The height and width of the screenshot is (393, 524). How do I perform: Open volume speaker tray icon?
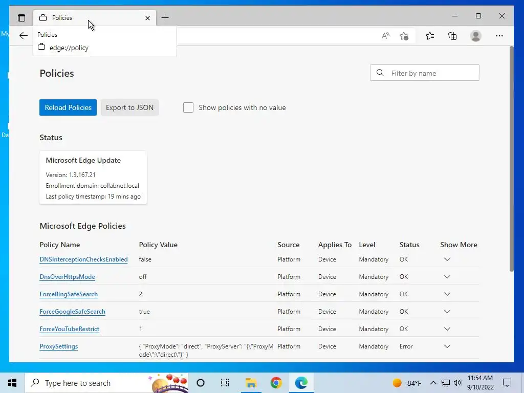point(457,383)
